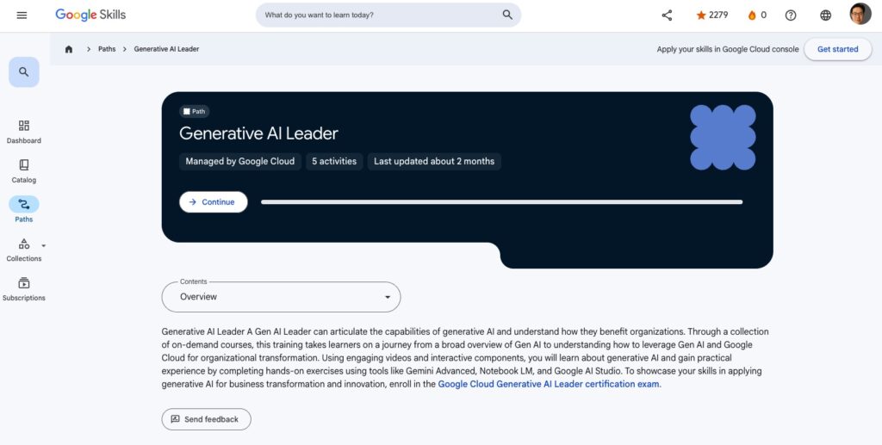Open the Generative AI Leader certification exam link
The image size is (882, 445).
click(549, 384)
